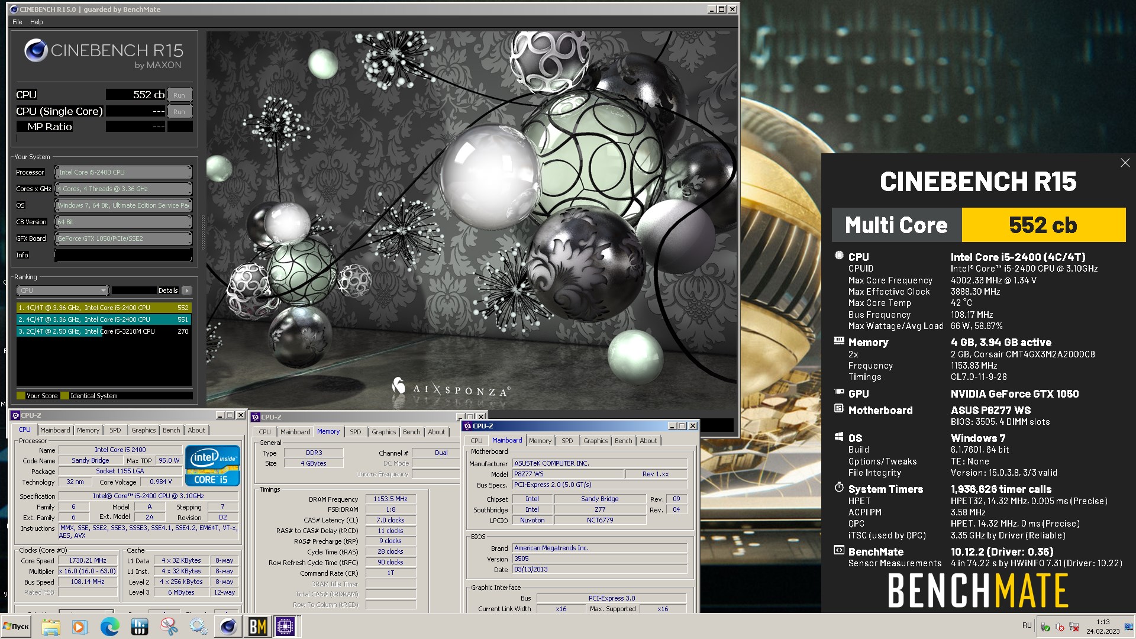The image size is (1136, 639).
Task: Select the i5-3210M ranking row
Action: (104, 331)
